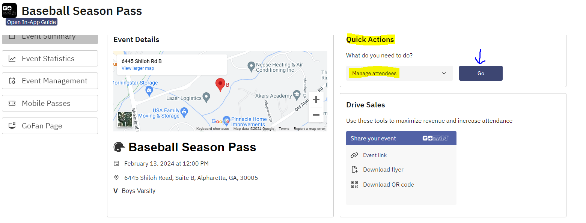
Task: Click the map zoom-in plus control
Action: (316, 99)
